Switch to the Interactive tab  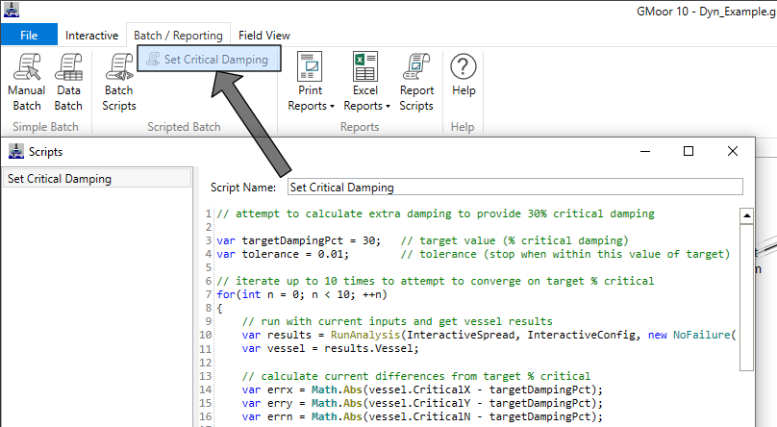click(91, 36)
